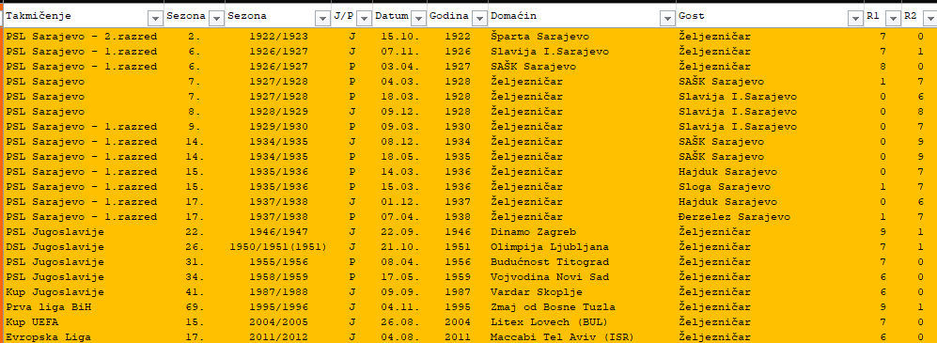Select the 'Olimpija Ljubljana' cell
The image size is (937, 343).
coord(582,247)
